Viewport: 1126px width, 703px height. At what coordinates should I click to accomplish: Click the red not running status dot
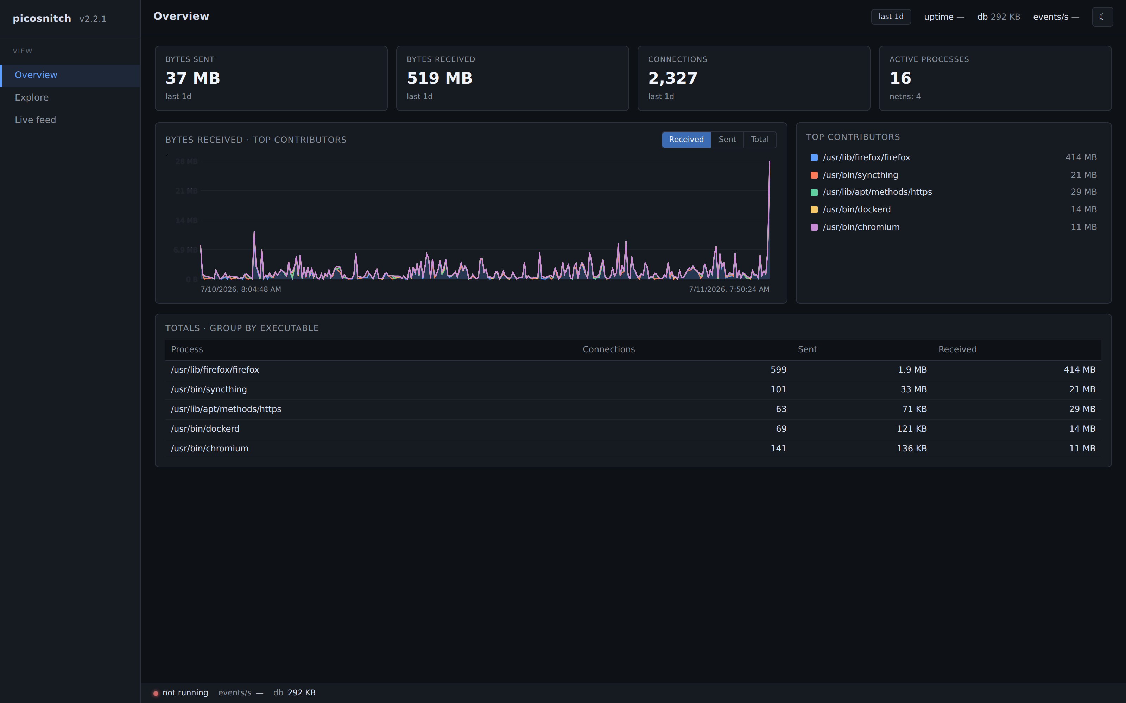tap(156, 693)
